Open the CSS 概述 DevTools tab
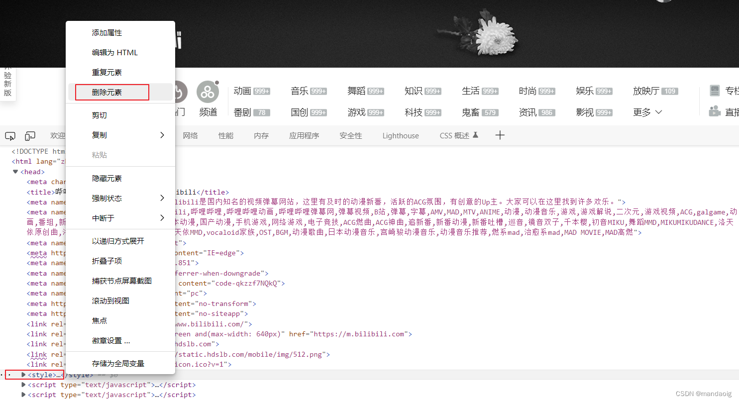The width and height of the screenshot is (739, 402). pyautogui.click(x=454, y=135)
